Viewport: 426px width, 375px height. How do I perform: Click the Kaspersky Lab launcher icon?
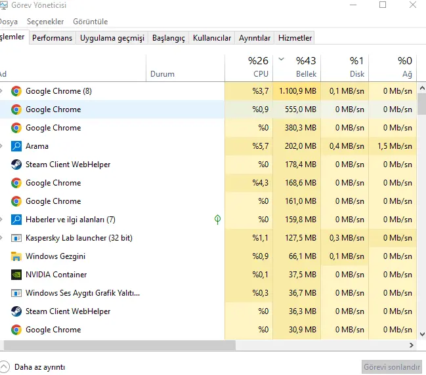(16, 238)
